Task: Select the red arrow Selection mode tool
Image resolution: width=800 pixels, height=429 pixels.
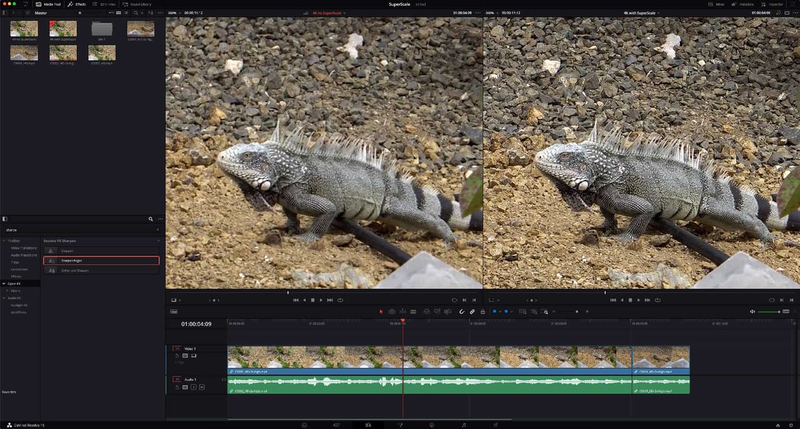Action: [x=381, y=311]
